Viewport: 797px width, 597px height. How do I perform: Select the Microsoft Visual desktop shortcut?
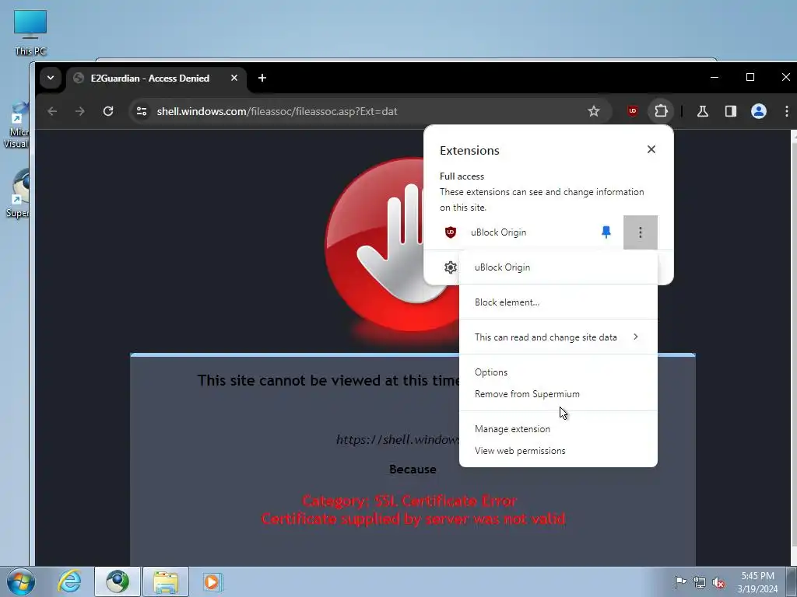(16, 125)
